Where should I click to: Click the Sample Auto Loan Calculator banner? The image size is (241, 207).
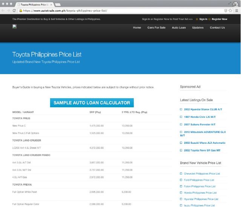pos(92,103)
